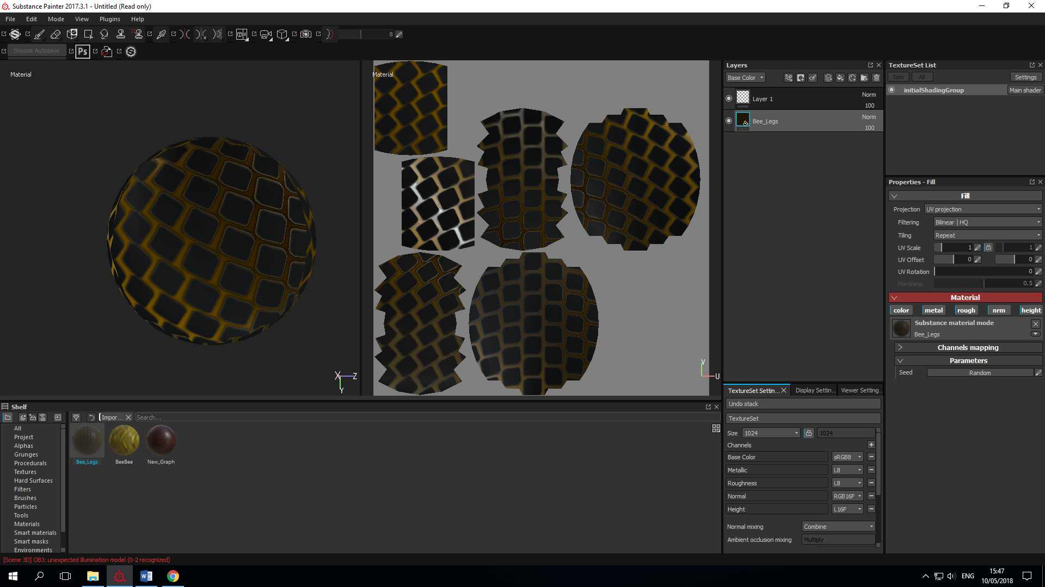
Task: Select the BeeBee material thumbnail
Action: coord(124,440)
